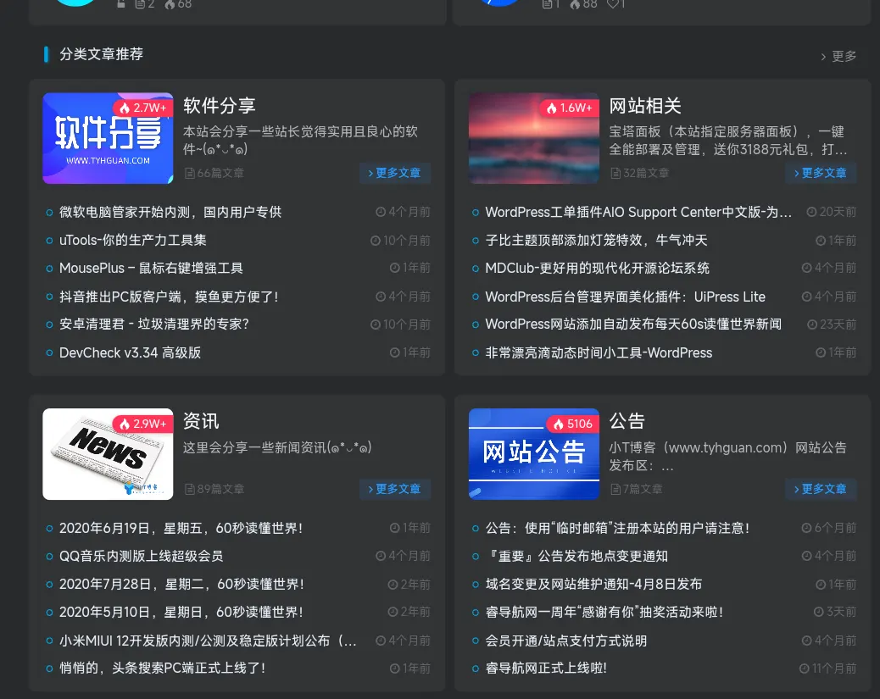
Task: Click 11个月前 timestamp on 睿导航网正式上线 row
Action: [827, 668]
